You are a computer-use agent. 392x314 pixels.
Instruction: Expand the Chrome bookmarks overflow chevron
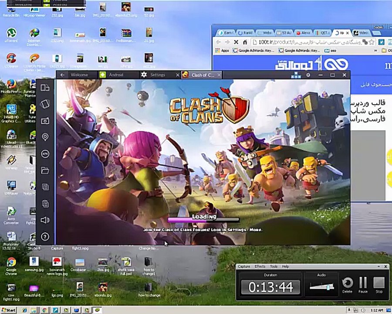click(x=375, y=51)
